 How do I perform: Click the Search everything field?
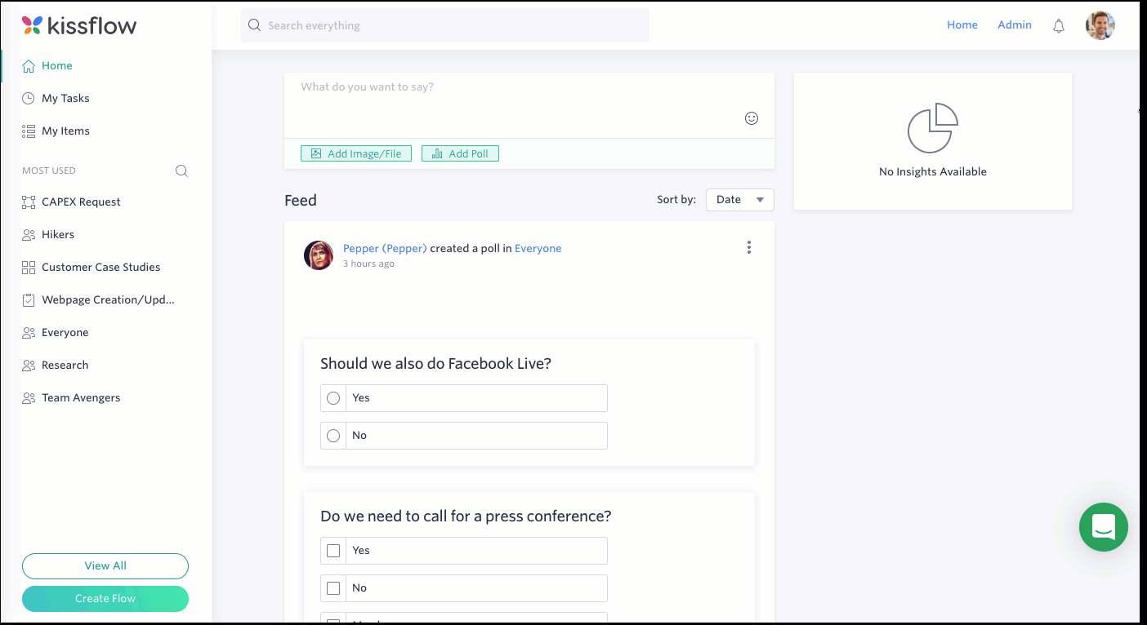[x=445, y=25]
